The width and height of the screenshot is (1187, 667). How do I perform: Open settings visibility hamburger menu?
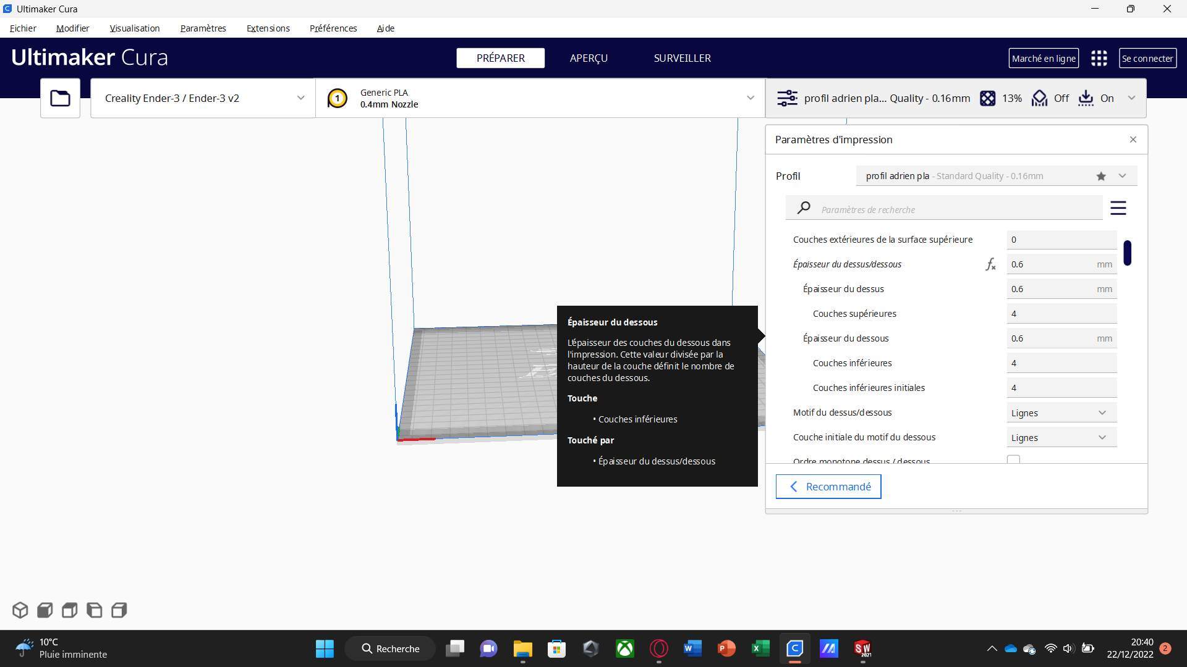(x=1118, y=208)
